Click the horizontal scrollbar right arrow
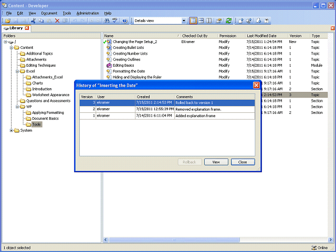336x252 pixels. (330, 240)
